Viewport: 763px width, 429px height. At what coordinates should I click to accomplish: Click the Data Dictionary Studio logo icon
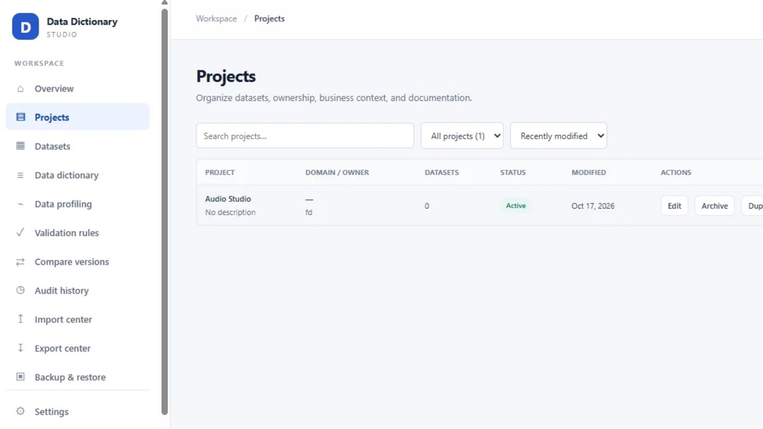(26, 27)
